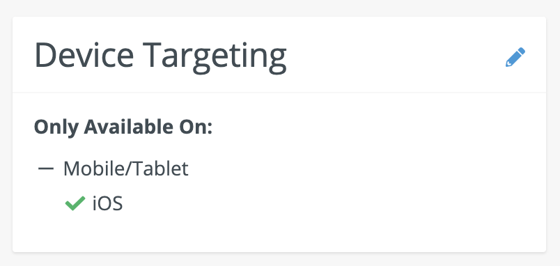Click the Only Available On label

(123, 127)
